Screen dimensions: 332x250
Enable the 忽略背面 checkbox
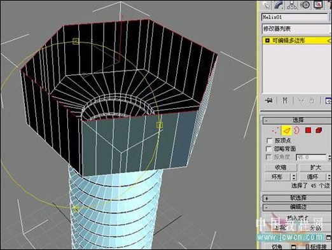[269, 149]
